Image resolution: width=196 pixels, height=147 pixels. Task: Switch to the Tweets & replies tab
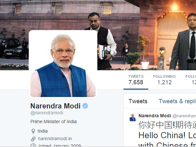point(177,101)
